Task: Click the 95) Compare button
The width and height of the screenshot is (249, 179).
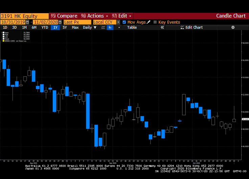Action: point(64,16)
